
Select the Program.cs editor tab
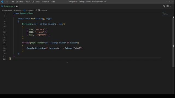point(9,6)
